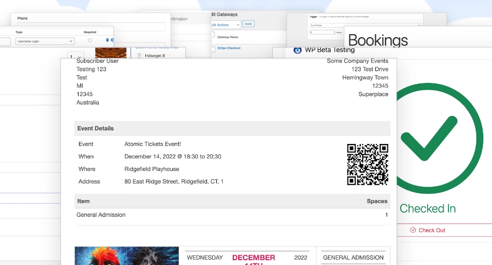
Task: Open the gear settings icon beside the trash
Action: (112, 40)
